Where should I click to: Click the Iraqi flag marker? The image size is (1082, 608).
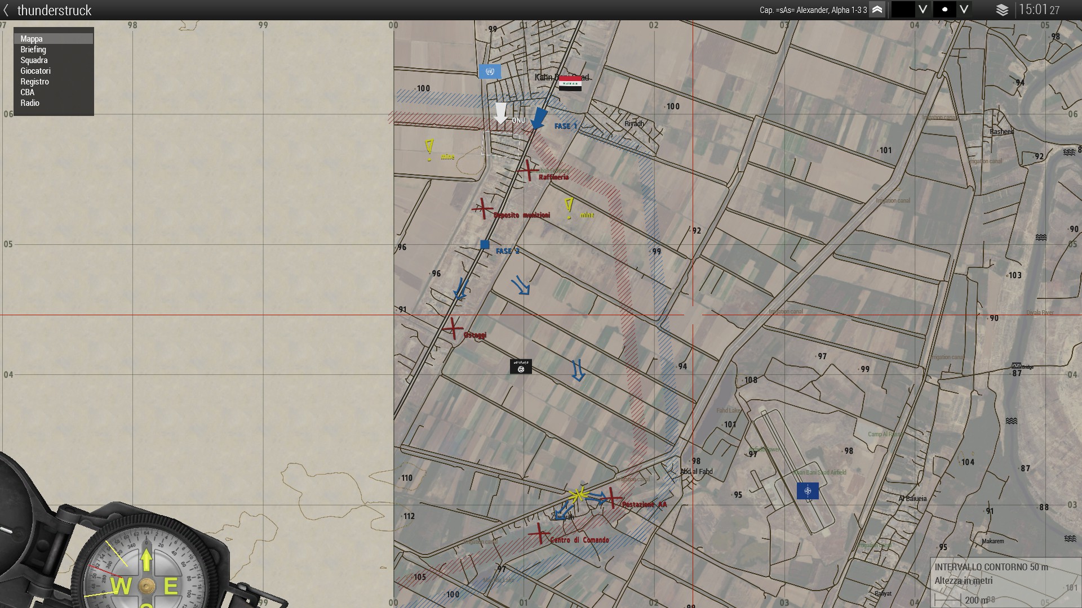(x=570, y=84)
